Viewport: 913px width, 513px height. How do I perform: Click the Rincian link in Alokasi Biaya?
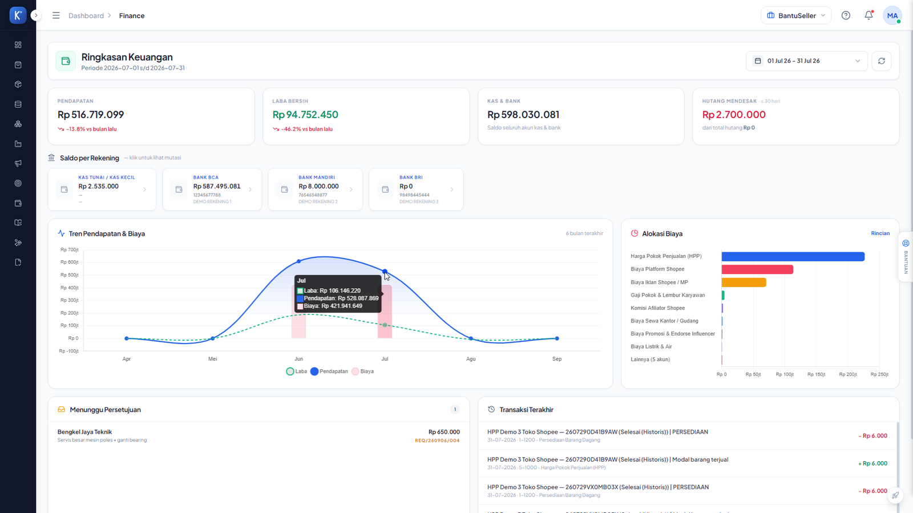point(880,233)
